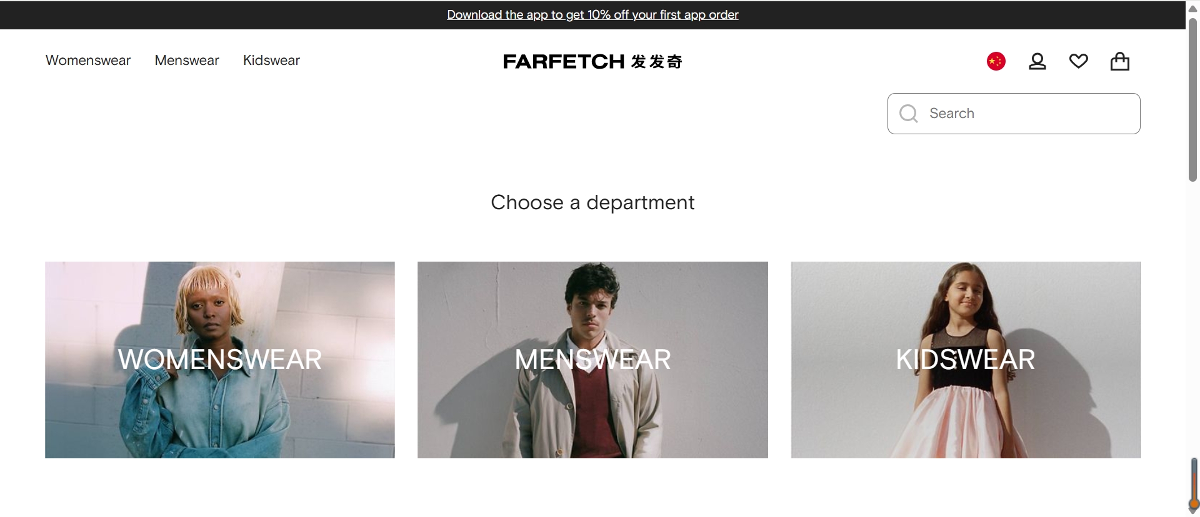Open the KIDSWEAR department image tile
Viewport: 1200px width, 517px height.
(x=966, y=360)
